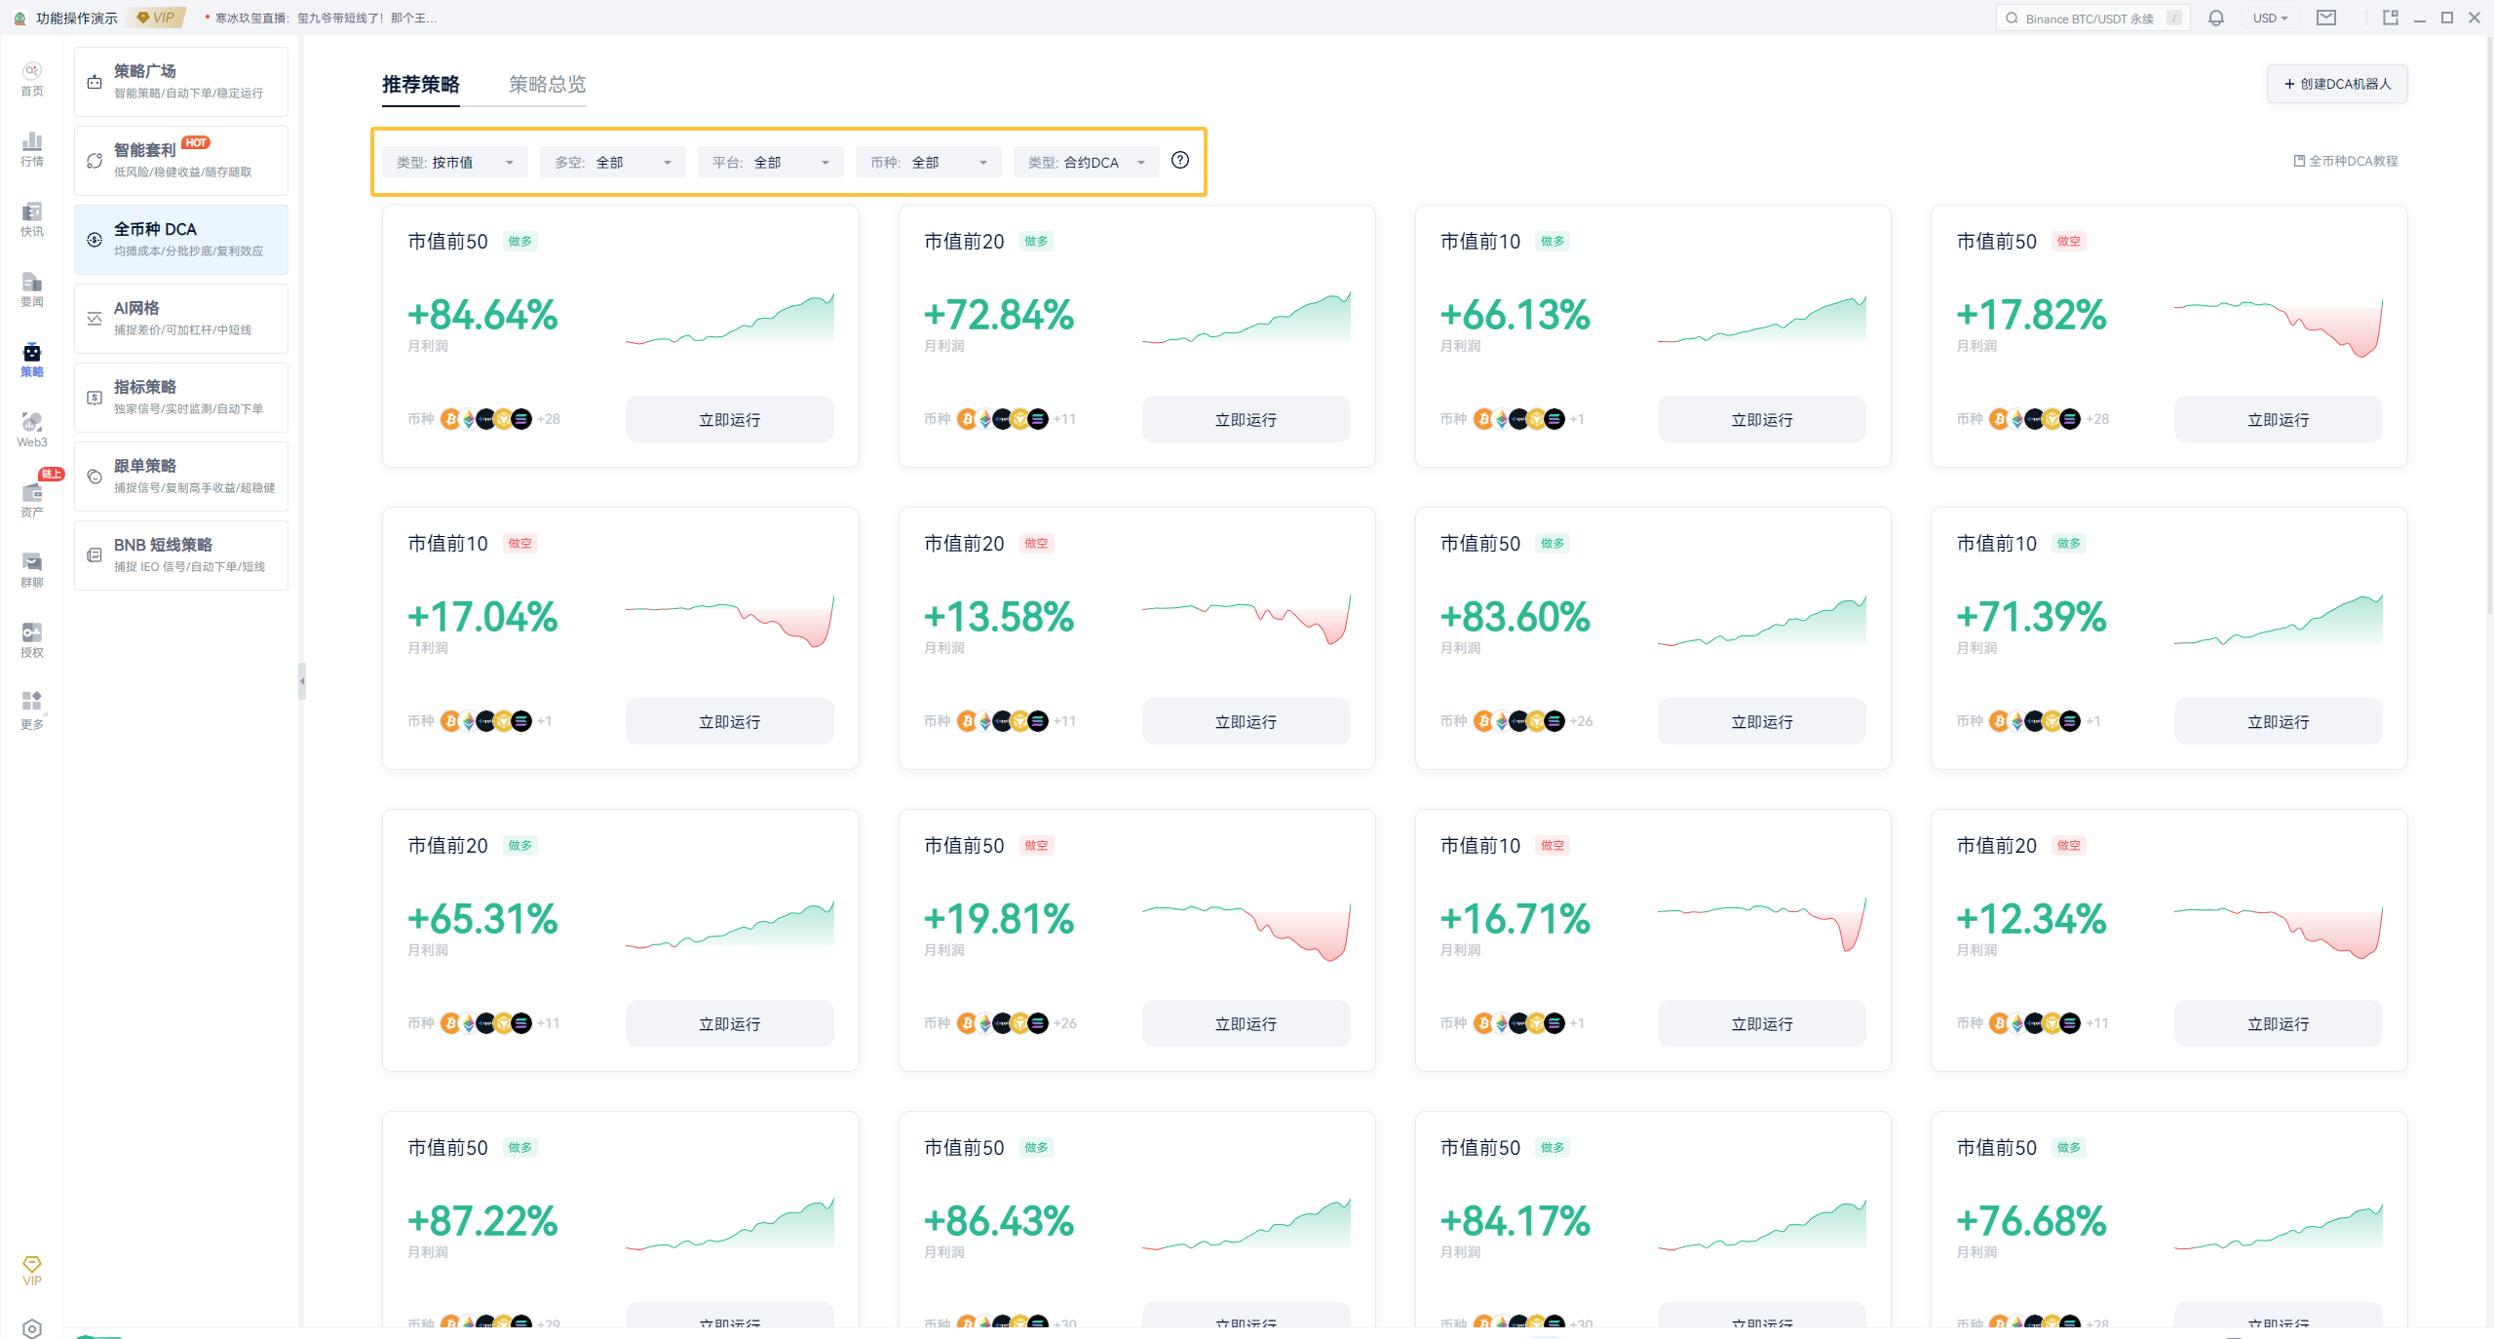Open the 授权 authorization icon
This screenshot has height=1339, width=2494.
click(31, 639)
